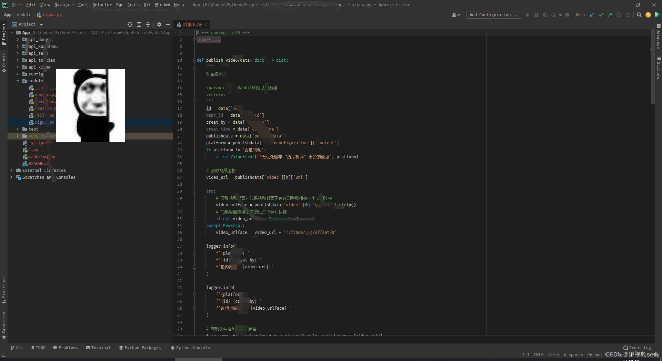This screenshot has width=662, height=361.
Task: Fold publish_video function at line 10
Action: 194,60
